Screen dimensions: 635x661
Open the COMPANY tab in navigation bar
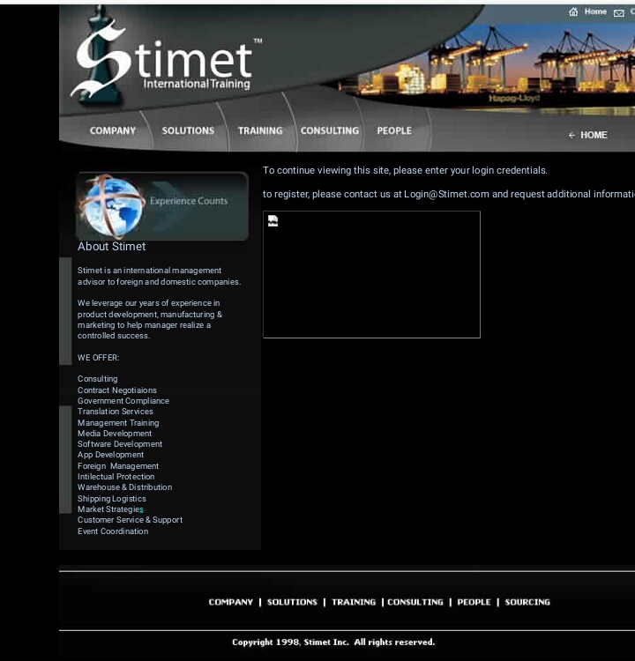(113, 130)
